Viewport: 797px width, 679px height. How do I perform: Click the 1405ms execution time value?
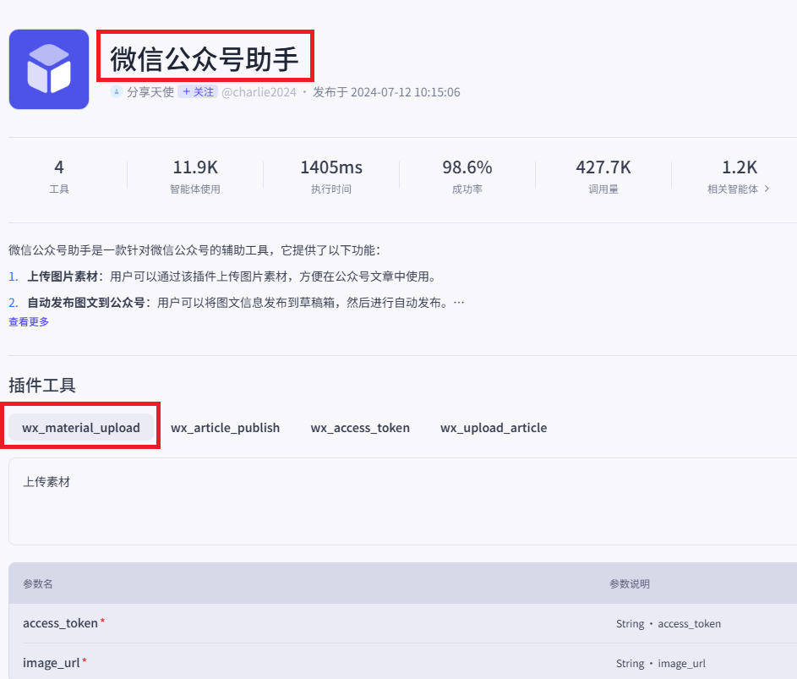[331, 167]
